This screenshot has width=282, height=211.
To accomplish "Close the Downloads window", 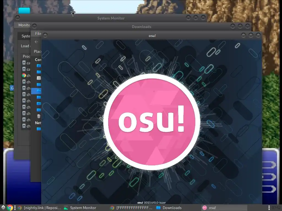I will tap(248, 26).
